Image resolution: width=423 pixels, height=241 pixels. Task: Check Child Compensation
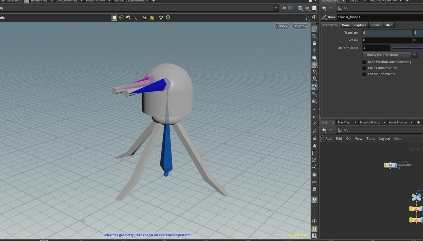tap(364, 68)
